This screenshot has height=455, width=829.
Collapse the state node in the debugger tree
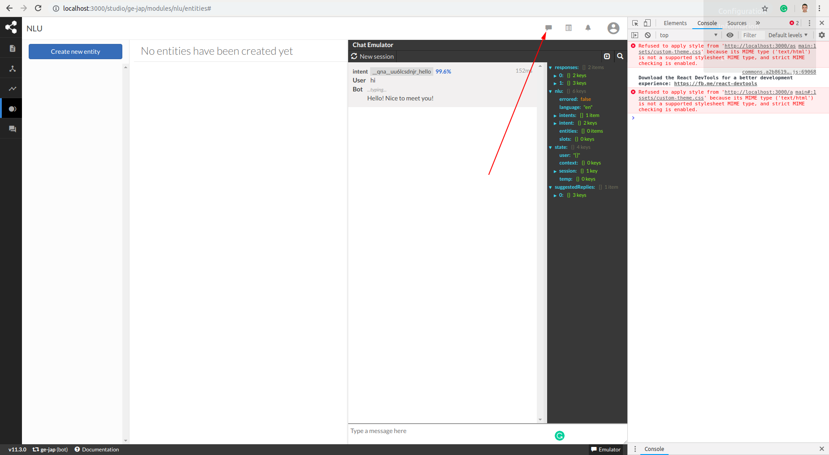coord(550,147)
